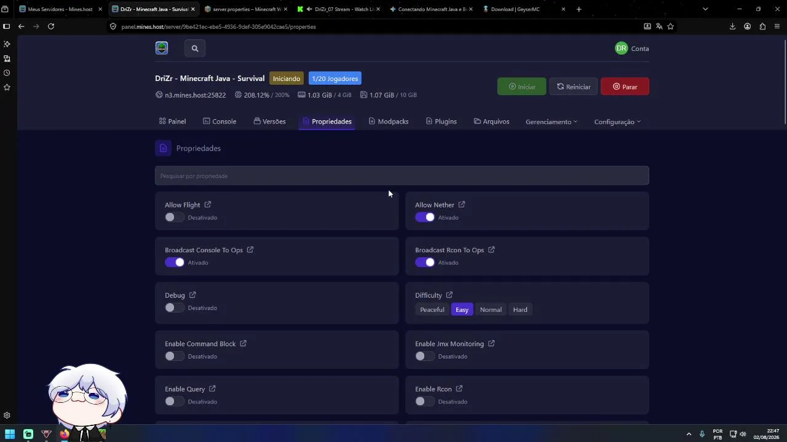Expand the Gerenciamento dropdown menu
Screen dimensions: 787x442
[x=552, y=122]
